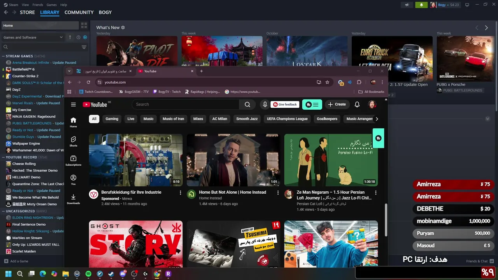Expand the collapse chevron in Steam content
Screen dimensions: 498x280
(487, 119)
